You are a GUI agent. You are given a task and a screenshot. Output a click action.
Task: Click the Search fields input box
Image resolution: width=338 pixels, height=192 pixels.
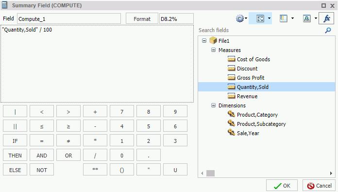coord(261,30)
